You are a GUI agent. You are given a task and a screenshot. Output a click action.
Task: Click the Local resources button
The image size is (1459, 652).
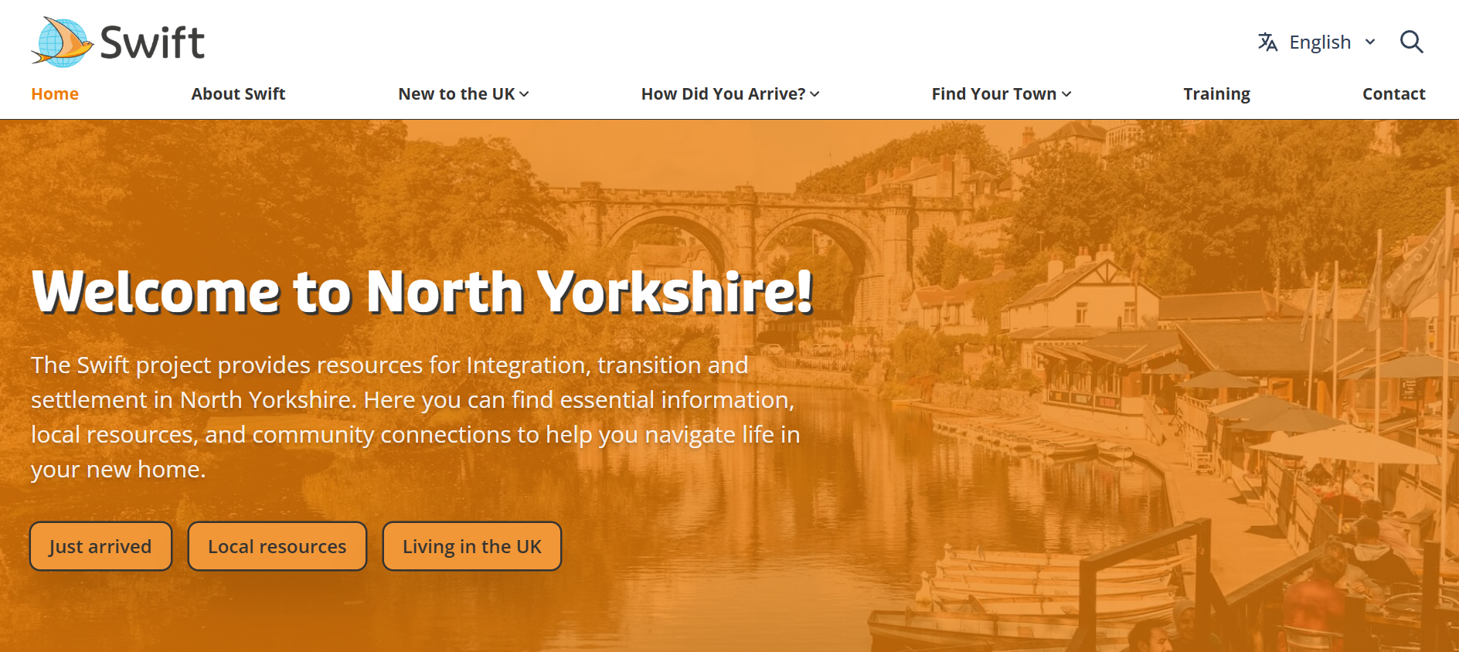[277, 546]
